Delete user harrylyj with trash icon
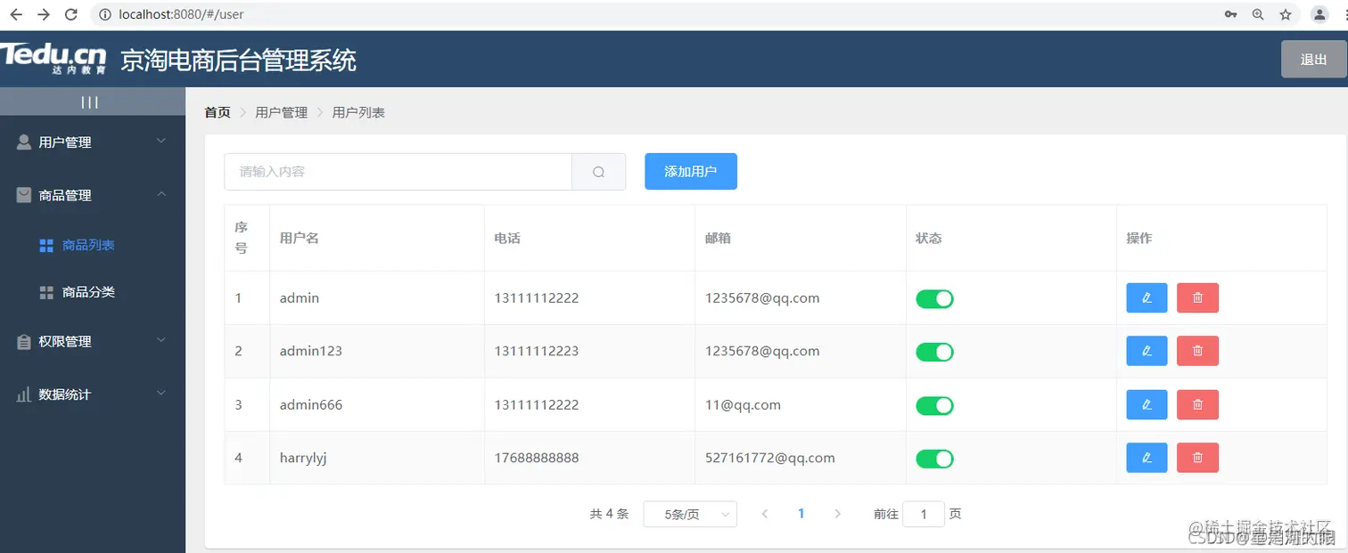Screen dimensions: 1348x553 click(x=1197, y=458)
